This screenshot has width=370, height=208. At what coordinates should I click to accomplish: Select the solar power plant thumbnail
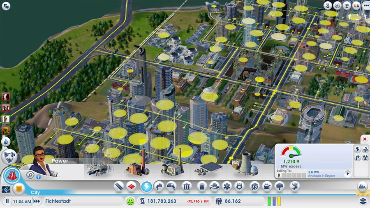point(209,169)
